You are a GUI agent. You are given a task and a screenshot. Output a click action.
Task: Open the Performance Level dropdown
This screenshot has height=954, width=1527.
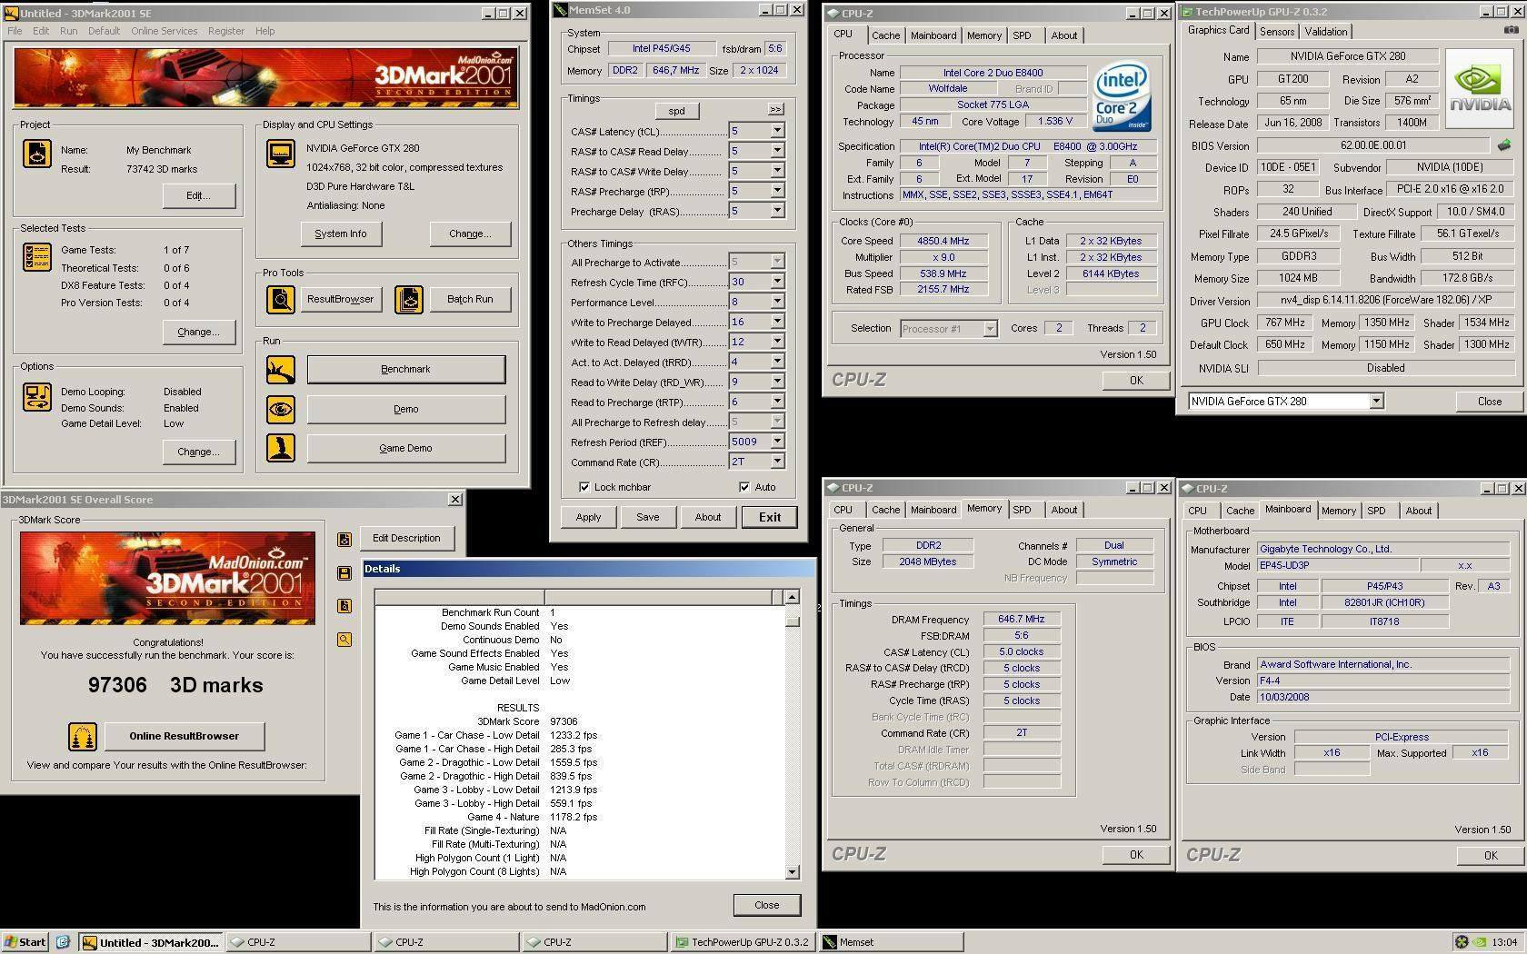[777, 302]
